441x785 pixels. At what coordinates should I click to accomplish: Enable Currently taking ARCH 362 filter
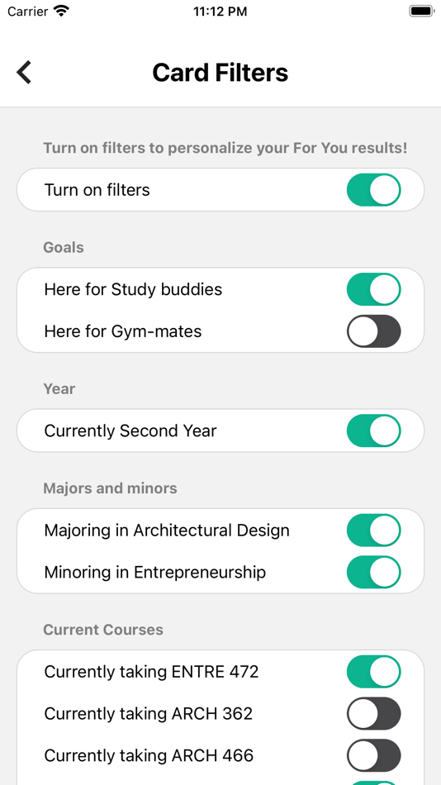(x=374, y=713)
